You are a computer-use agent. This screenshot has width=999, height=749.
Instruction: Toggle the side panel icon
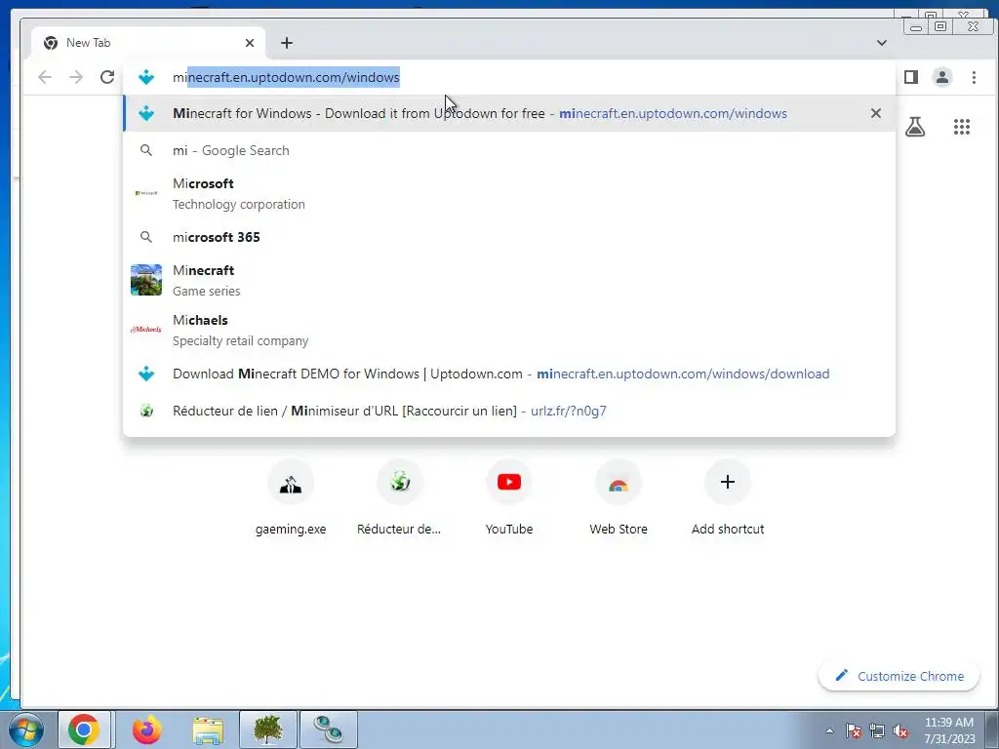911,77
